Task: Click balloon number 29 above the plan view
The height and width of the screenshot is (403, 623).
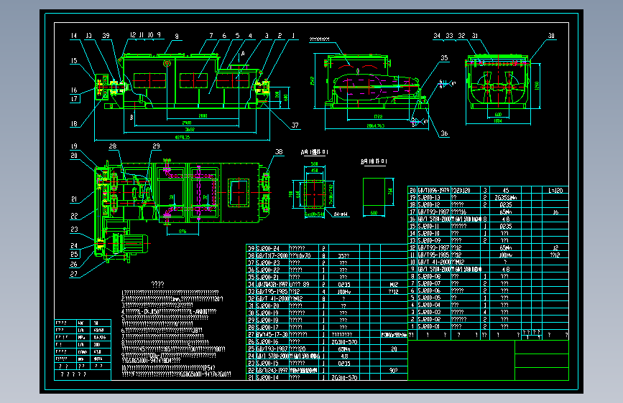Action: (156, 146)
